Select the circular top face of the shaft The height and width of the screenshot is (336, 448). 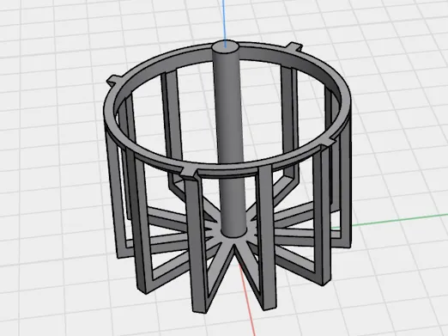point(226,46)
